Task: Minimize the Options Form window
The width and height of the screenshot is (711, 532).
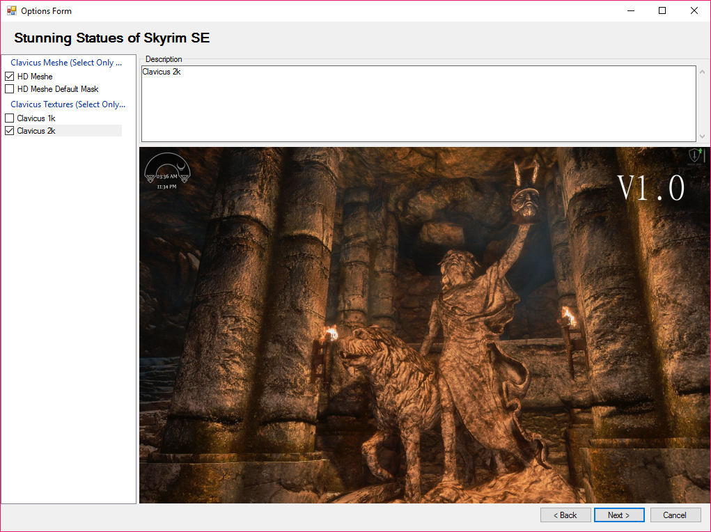Action: coord(631,10)
